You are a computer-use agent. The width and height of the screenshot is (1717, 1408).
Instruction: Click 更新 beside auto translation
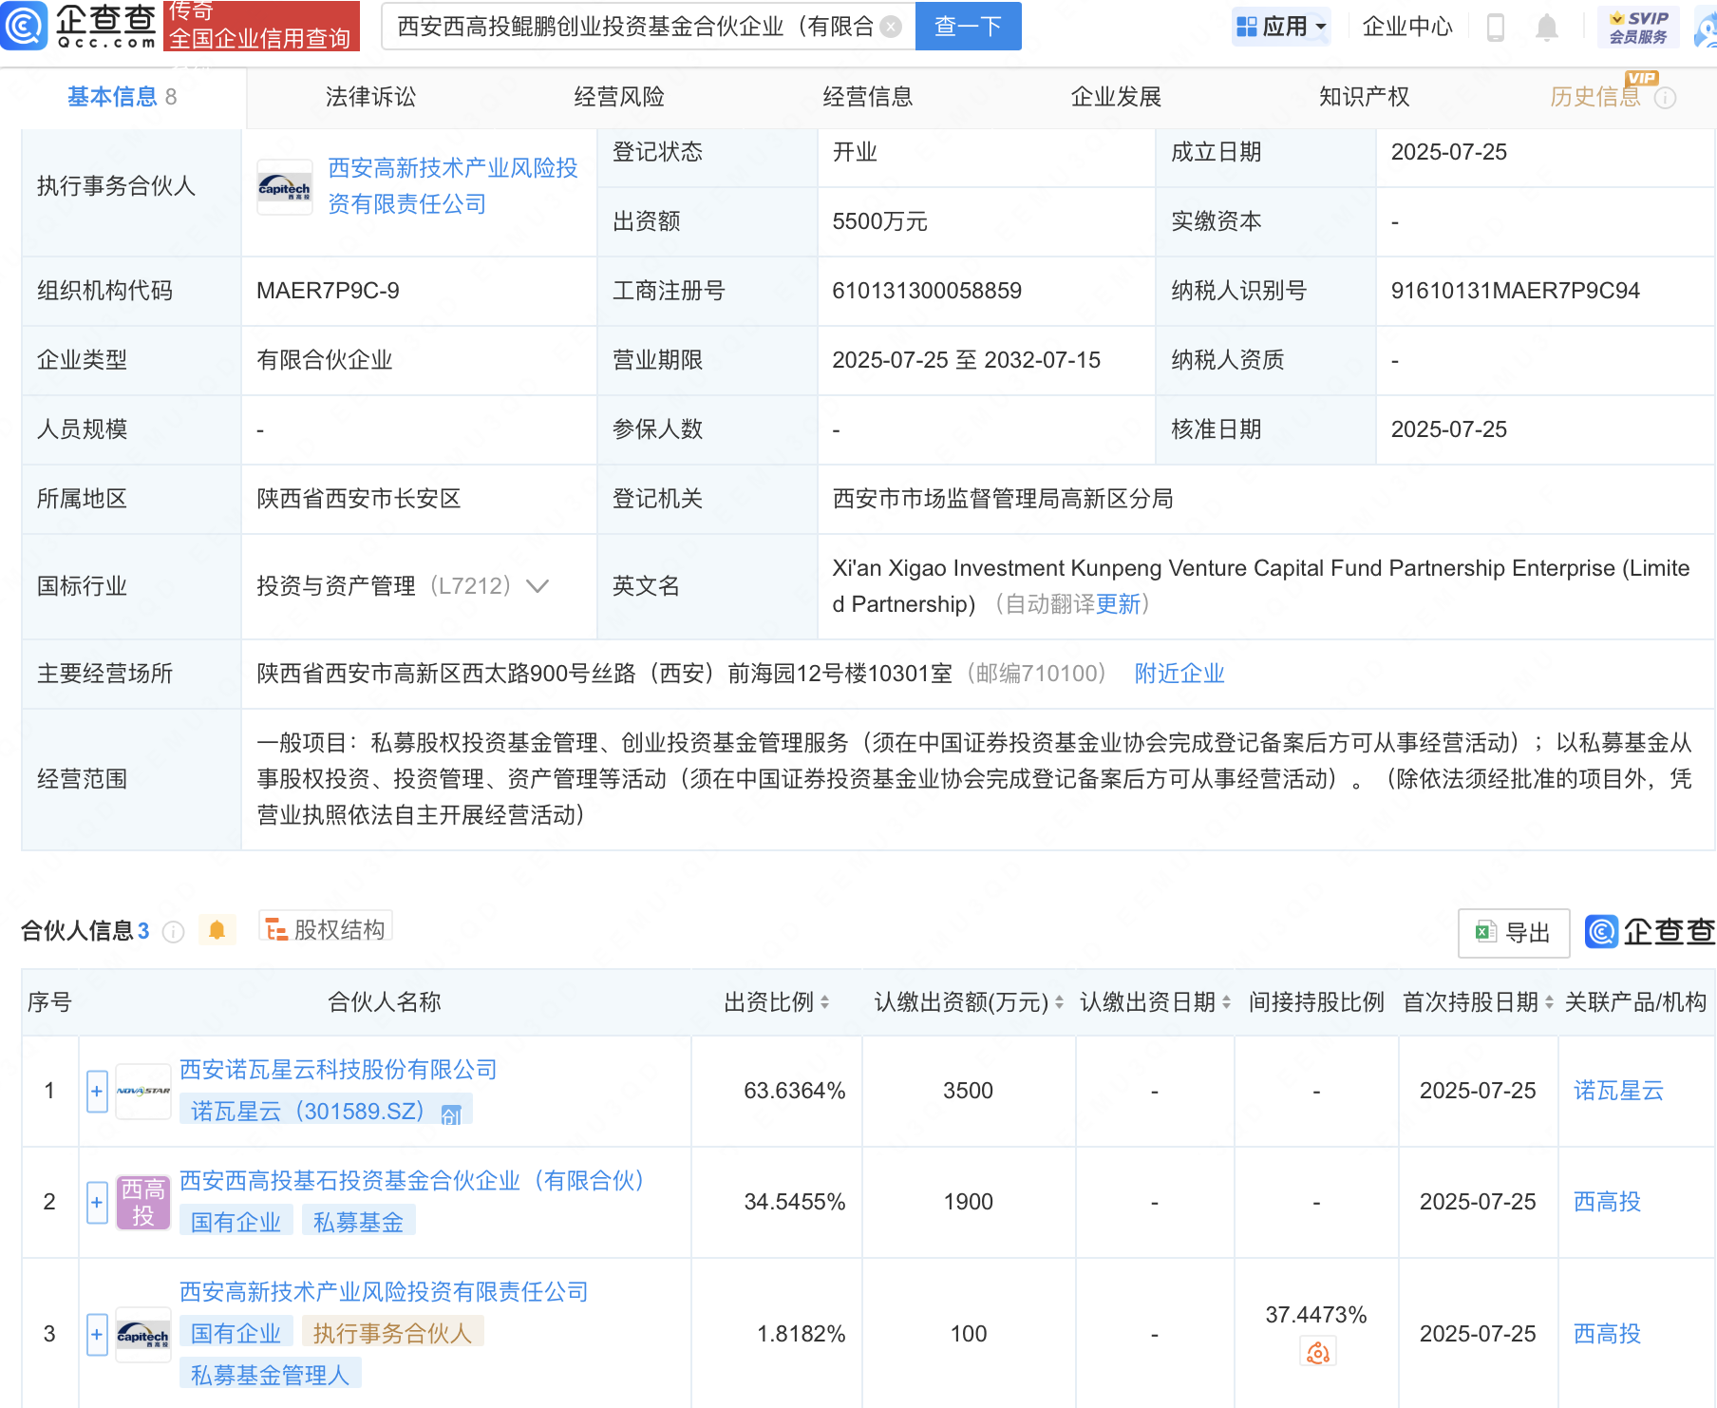point(1118,604)
